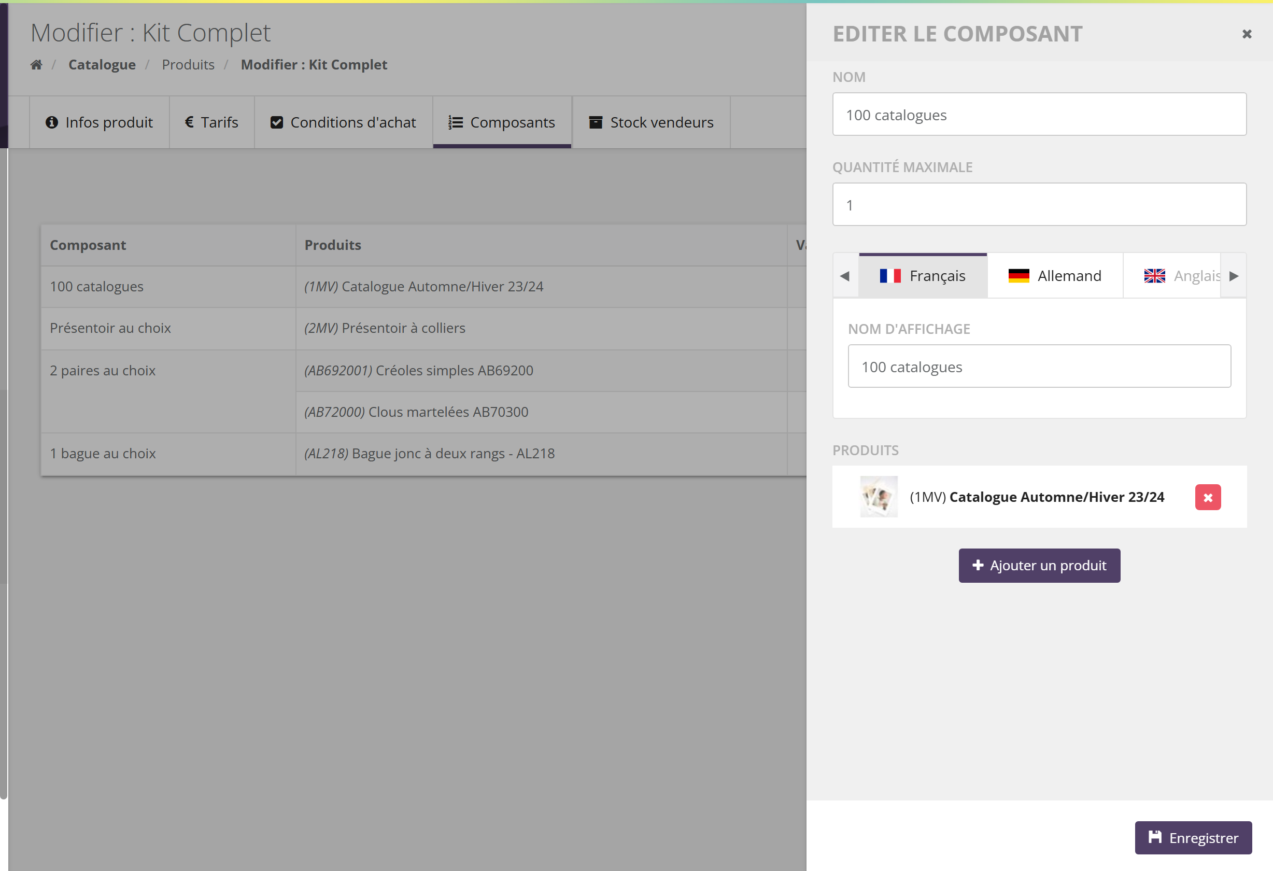The height and width of the screenshot is (871, 1273).
Task: Click '(2MV) Présentoir à colliers' cell
Action: tap(541, 329)
